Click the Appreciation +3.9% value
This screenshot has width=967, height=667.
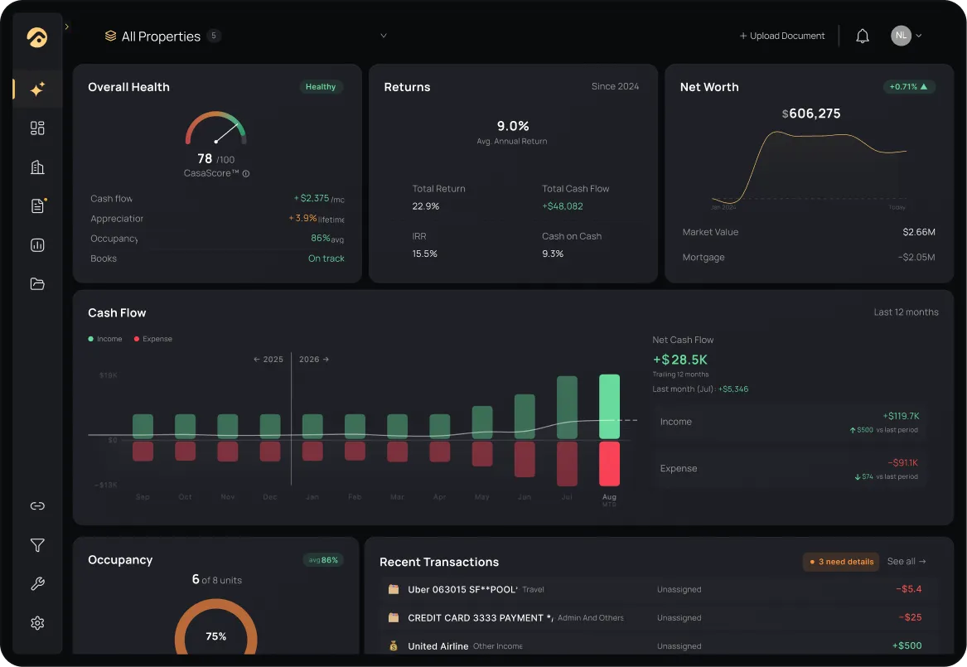pyautogui.click(x=317, y=218)
